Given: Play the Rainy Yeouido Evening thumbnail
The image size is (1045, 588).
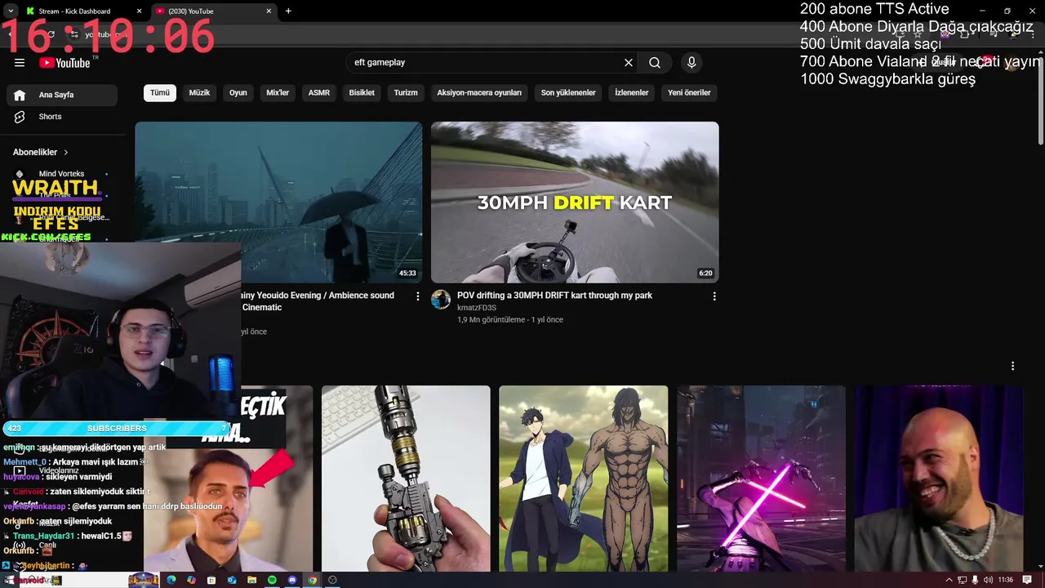Looking at the screenshot, I should tap(278, 203).
